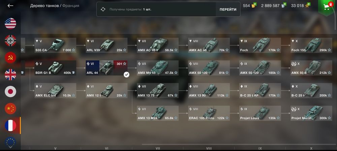The height and width of the screenshot is (151, 337).
Task: Open Дерево танков breadcrumb link
Action: coord(44,6)
